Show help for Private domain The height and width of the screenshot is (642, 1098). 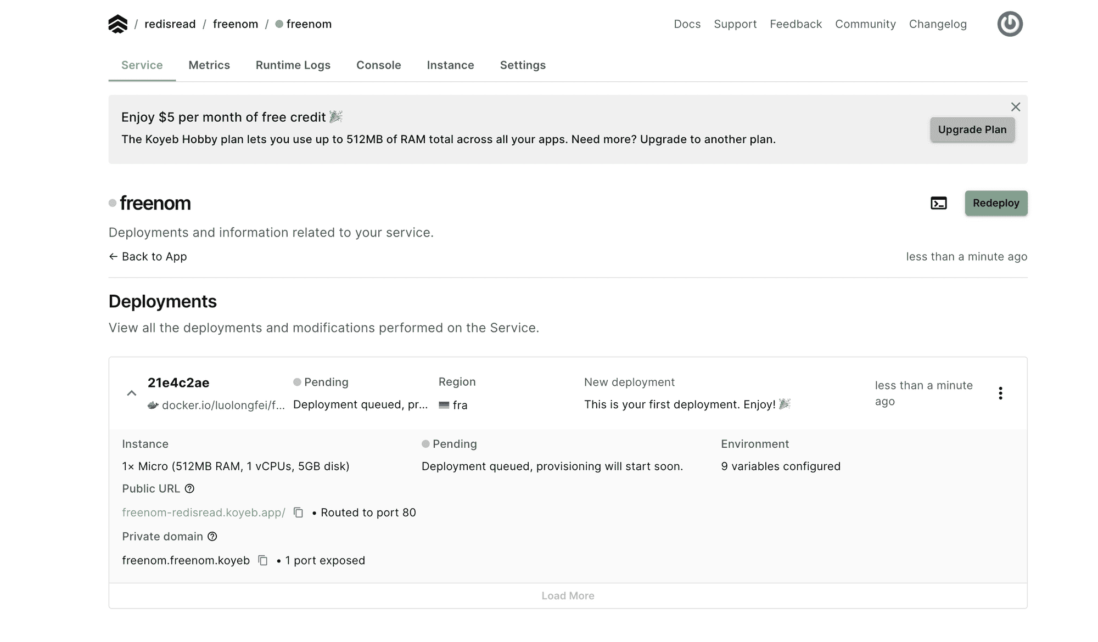pos(212,537)
